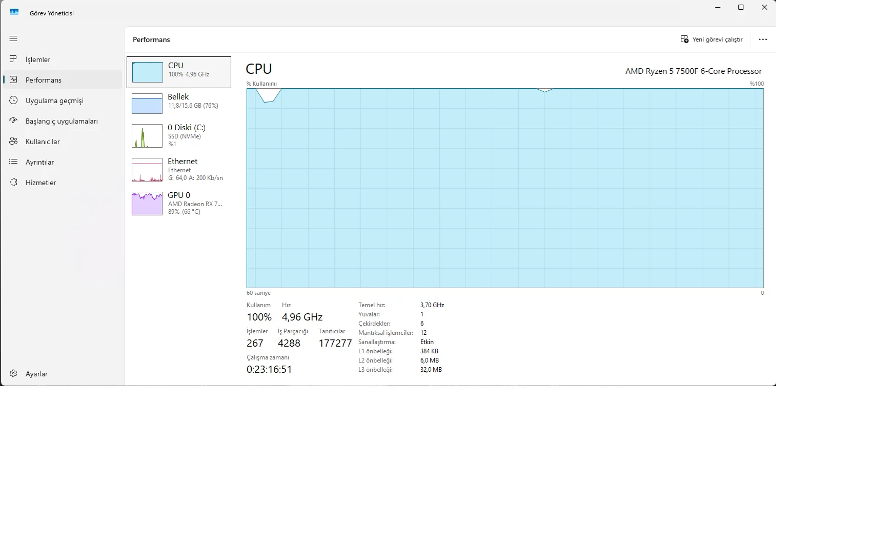The image size is (870, 542).
Task: Go to Başlangıç uygulamaları page
Action: (x=63, y=121)
